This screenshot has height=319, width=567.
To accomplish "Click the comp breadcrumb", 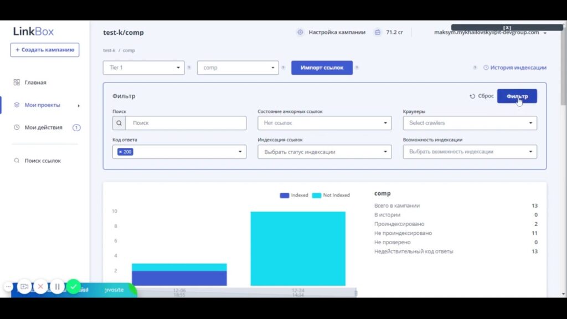I will tap(128, 50).
